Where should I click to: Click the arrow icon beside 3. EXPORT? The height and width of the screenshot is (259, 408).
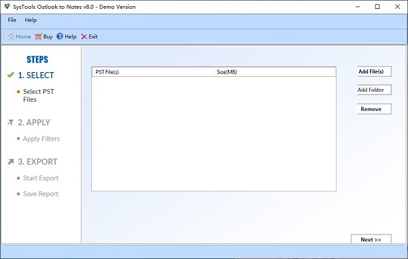point(11,162)
